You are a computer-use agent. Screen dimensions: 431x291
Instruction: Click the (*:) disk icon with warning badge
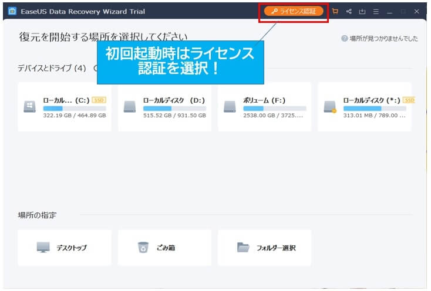330,107
